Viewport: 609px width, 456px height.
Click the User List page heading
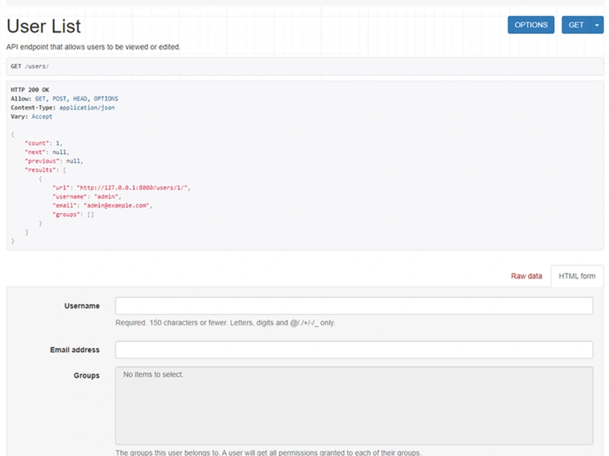point(43,26)
